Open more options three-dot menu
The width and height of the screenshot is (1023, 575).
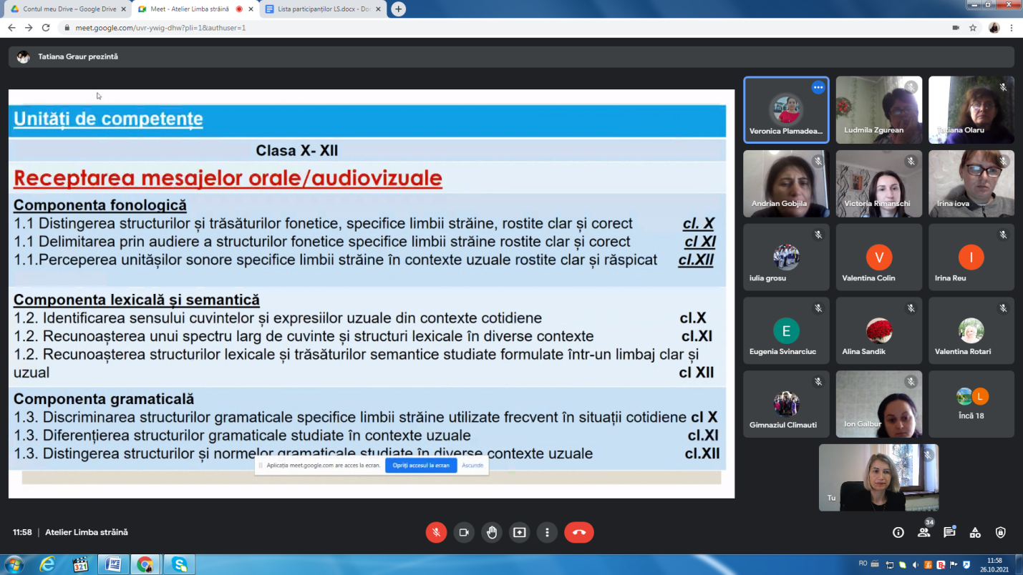(548, 532)
